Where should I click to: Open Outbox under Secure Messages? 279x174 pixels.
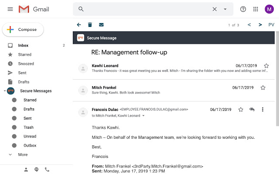pos(30,145)
